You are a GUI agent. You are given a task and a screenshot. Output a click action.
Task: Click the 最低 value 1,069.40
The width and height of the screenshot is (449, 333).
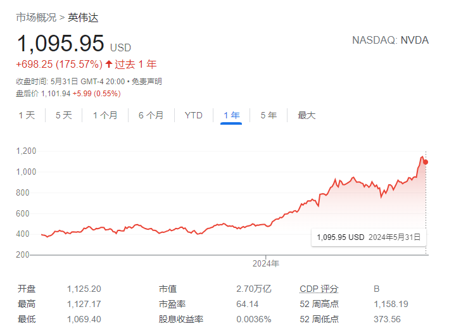pos(84,319)
